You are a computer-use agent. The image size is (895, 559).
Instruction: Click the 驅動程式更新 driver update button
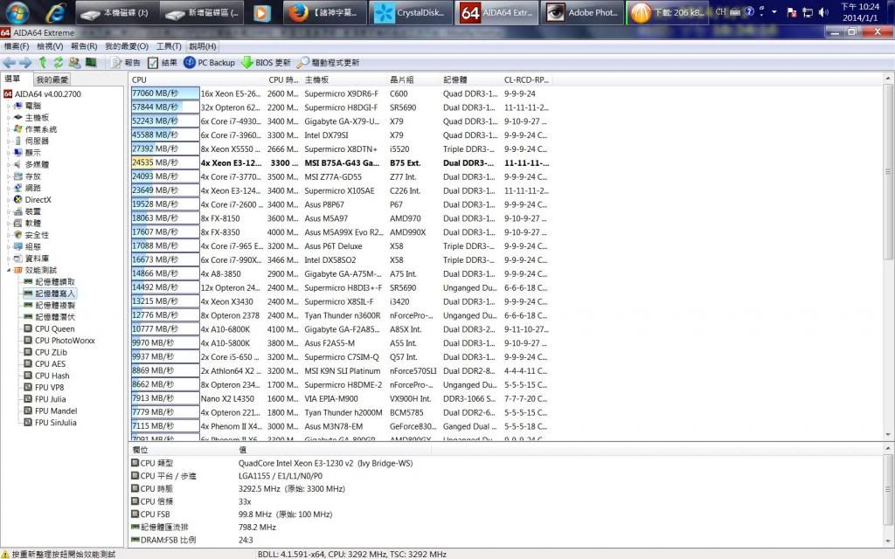click(329, 63)
